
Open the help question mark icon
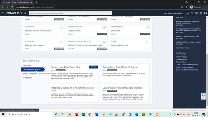click(196, 13)
